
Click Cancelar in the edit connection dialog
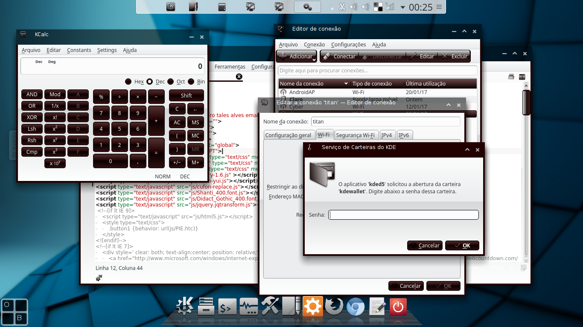click(x=406, y=286)
